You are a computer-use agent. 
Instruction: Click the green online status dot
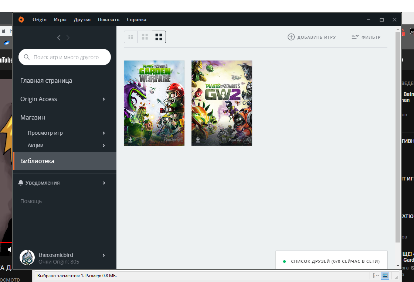point(284,261)
